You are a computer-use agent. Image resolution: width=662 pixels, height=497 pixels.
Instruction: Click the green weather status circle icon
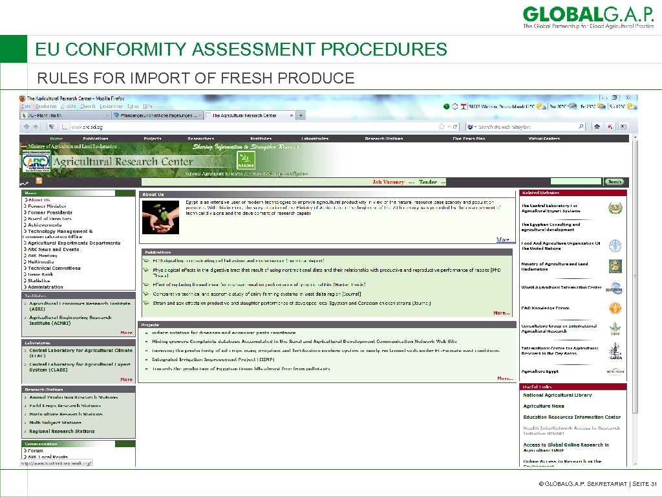click(x=446, y=107)
